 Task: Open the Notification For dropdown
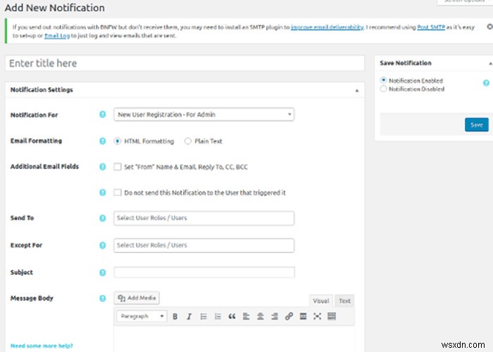pyautogui.click(x=204, y=115)
